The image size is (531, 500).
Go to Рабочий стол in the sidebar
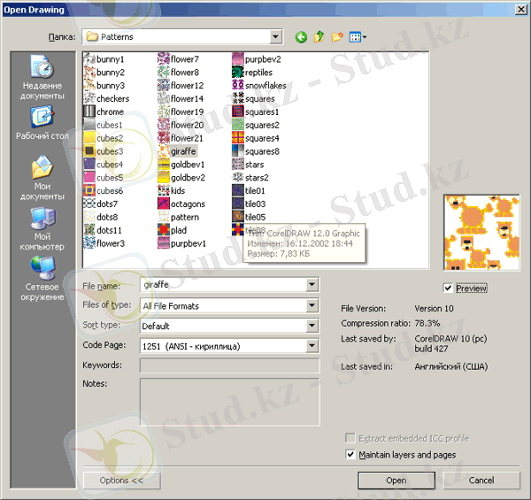tap(42, 123)
